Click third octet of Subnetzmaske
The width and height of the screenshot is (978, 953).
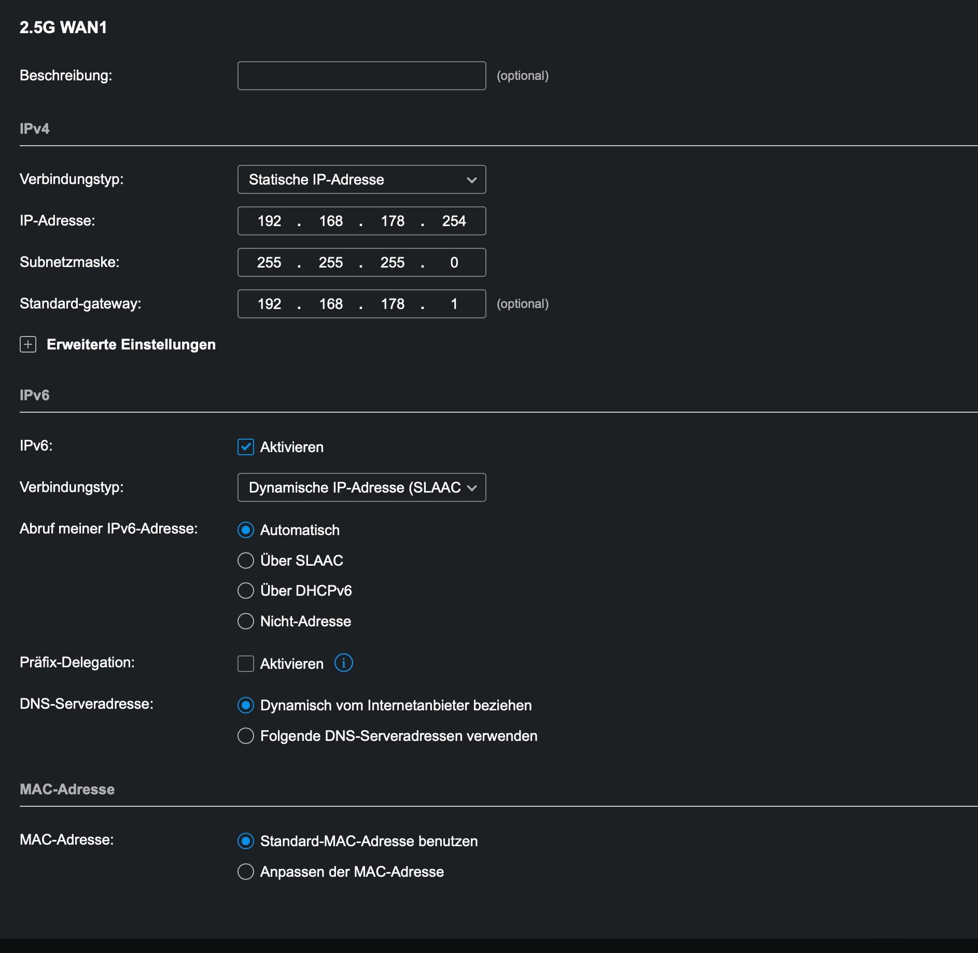(393, 262)
